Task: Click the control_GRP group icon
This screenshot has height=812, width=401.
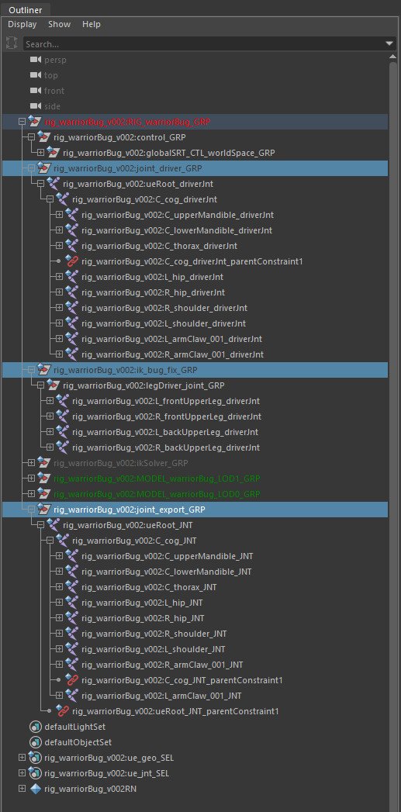Action: point(43,137)
